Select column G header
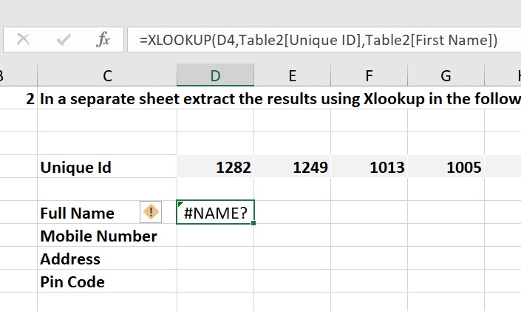 pos(446,75)
